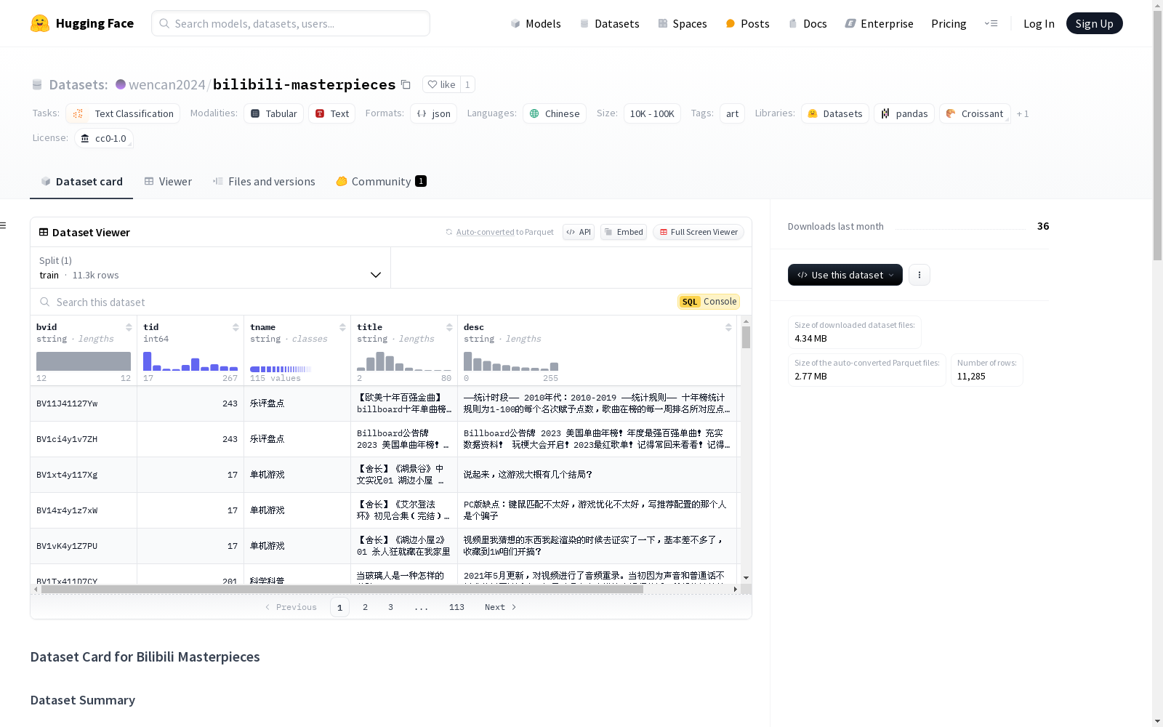This screenshot has height=727, width=1163.
Task: Open the Croissant library tag
Action: click(975, 113)
